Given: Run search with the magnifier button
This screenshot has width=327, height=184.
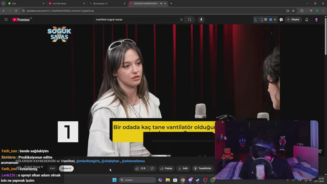Looking at the screenshot, I should pyautogui.click(x=190, y=20).
